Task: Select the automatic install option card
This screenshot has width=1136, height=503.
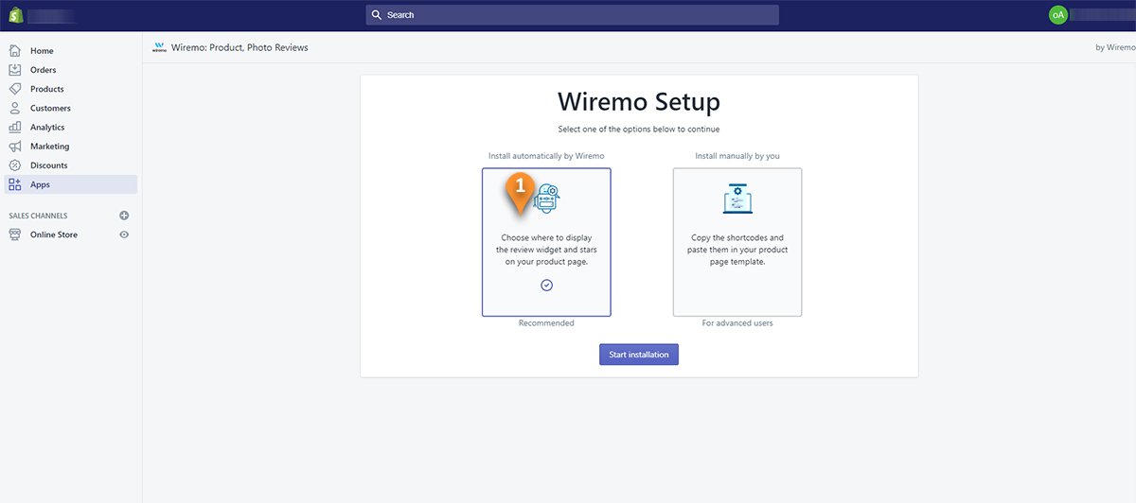Action: 546,242
